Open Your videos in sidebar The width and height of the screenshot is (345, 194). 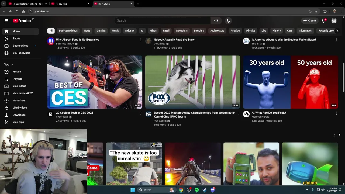click(x=20, y=86)
